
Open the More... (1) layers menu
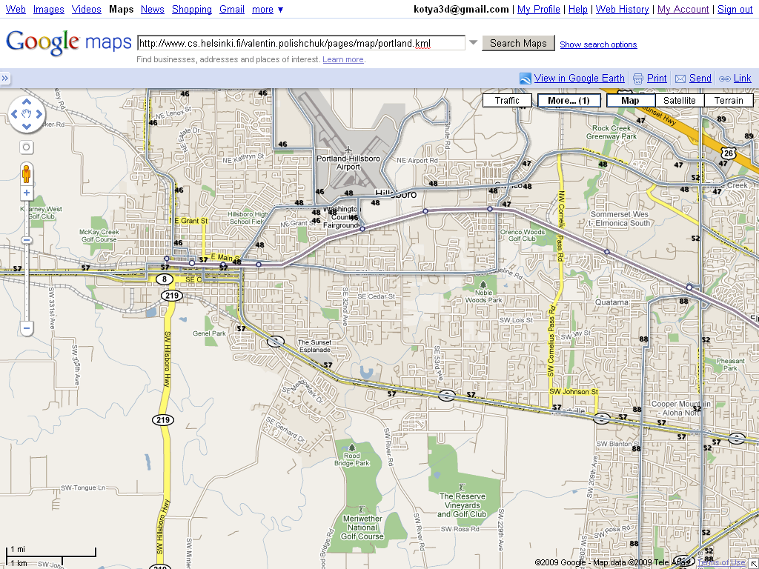coord(569,101)
